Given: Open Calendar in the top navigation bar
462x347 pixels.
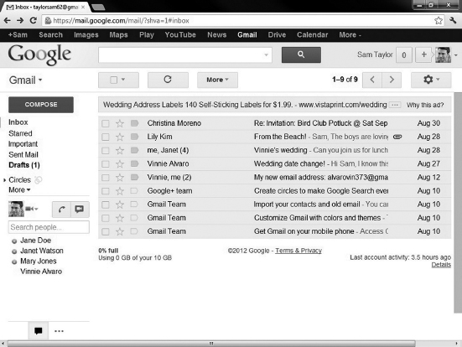Looking at the screenshot, I should [312, 34].
